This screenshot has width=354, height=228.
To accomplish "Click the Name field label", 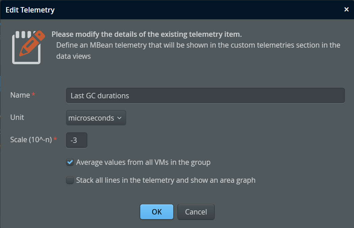I will (x=20, y=95).
